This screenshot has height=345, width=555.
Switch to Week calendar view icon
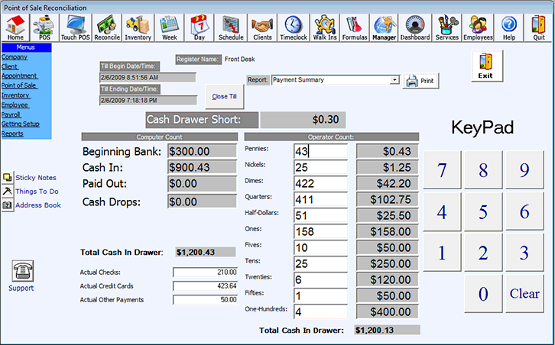(x=169, y=27)
